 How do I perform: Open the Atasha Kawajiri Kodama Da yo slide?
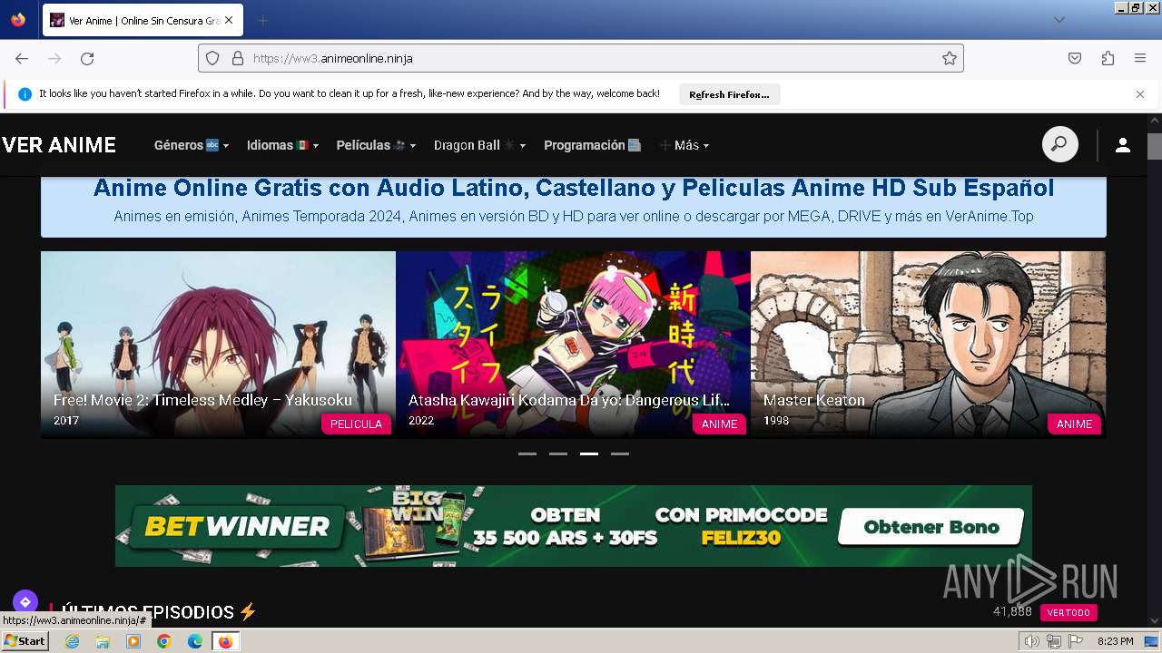coord(573,345)
